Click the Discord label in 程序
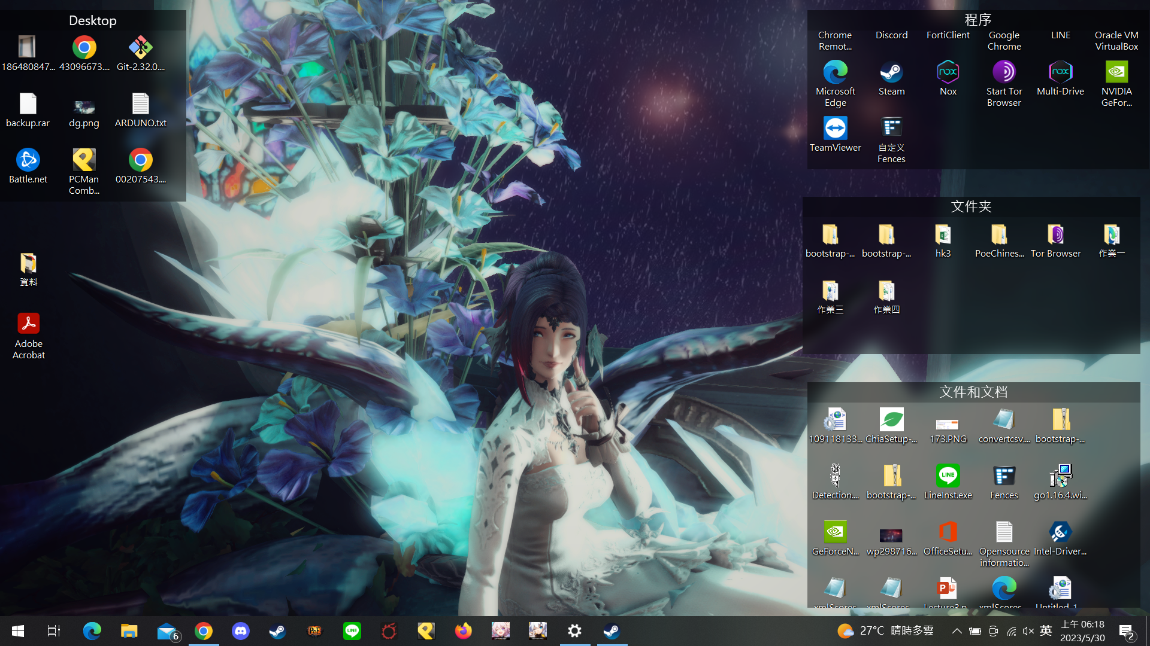The width and height of the screenshot is (1150, 646). point(891,35)
